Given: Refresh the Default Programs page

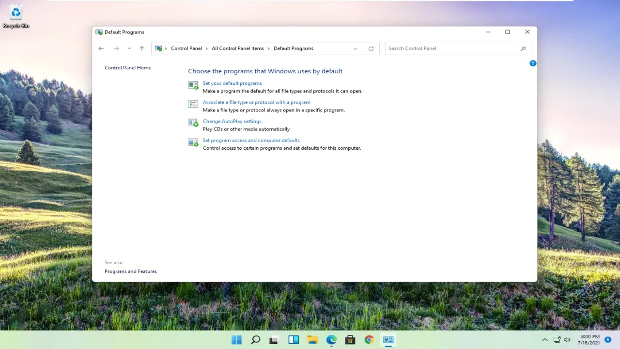Looking at the screenshot, I should 371,48.
